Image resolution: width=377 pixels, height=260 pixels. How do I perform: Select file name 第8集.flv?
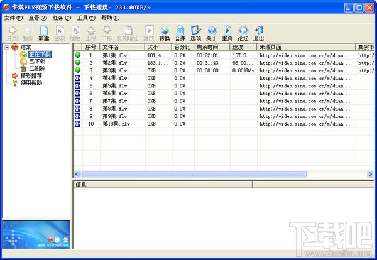pos(115,109)
